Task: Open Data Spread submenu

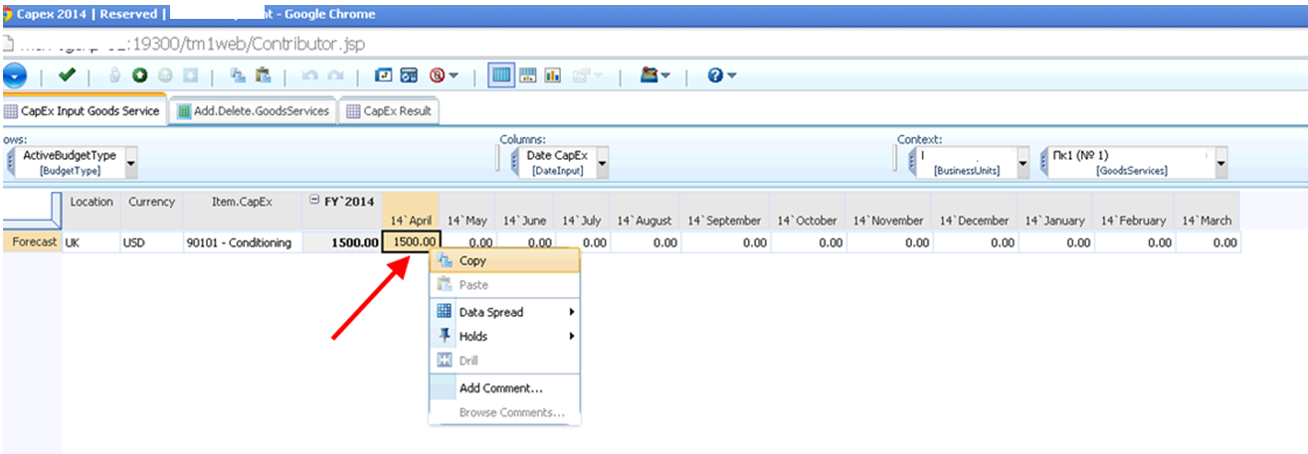Action: pos(504,312)
